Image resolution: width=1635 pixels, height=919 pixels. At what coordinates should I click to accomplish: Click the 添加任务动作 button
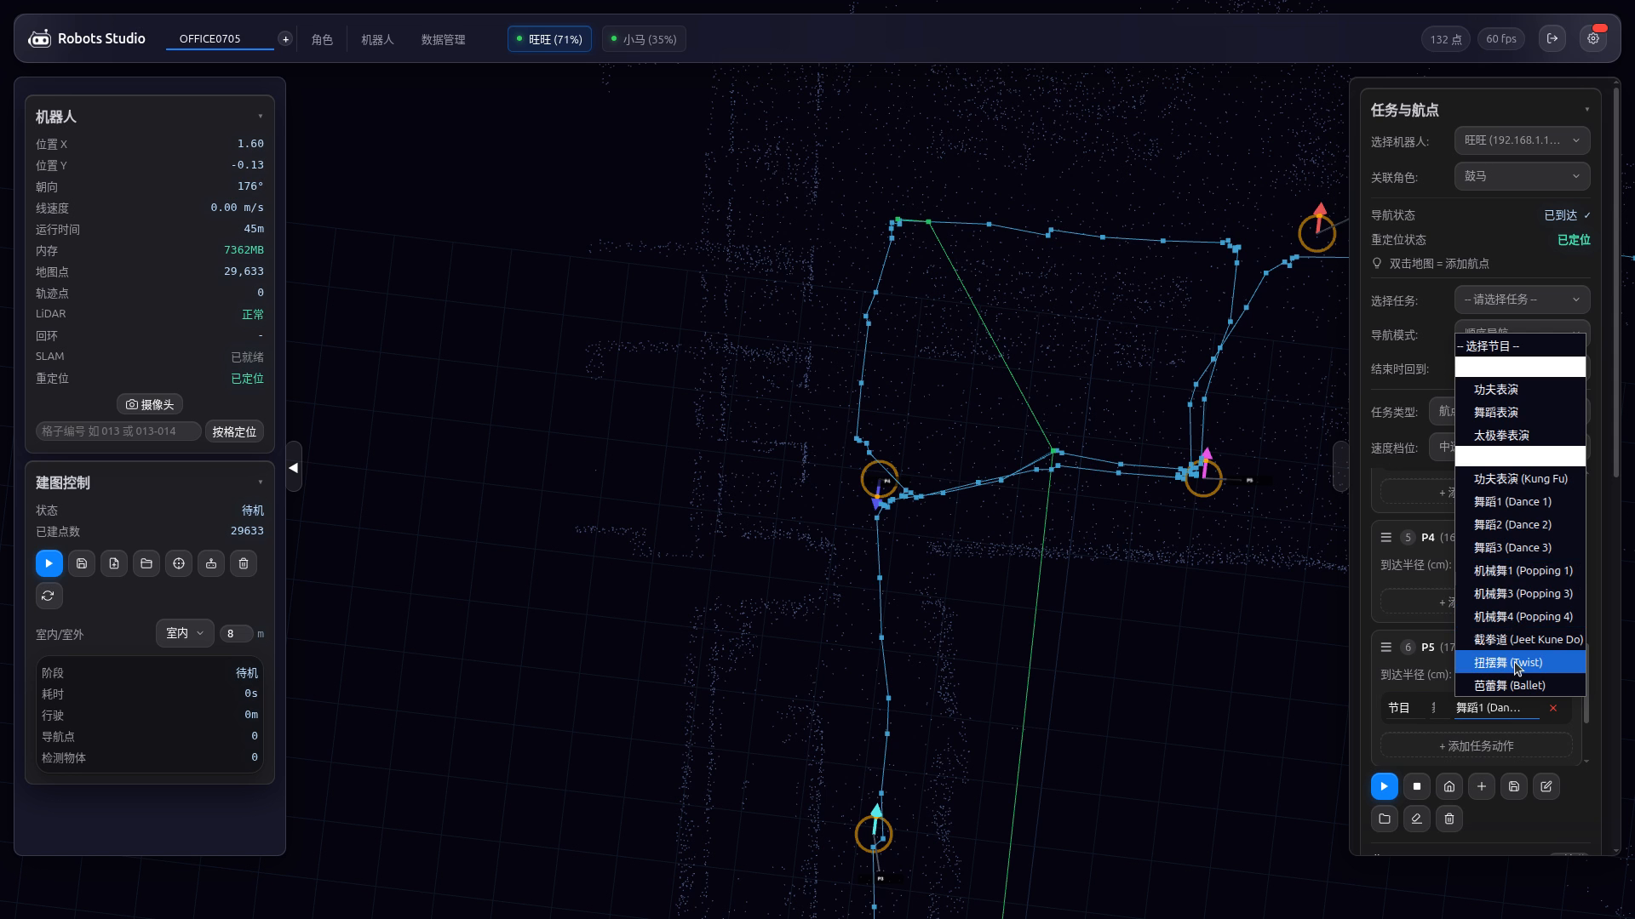pos(1476,745)
